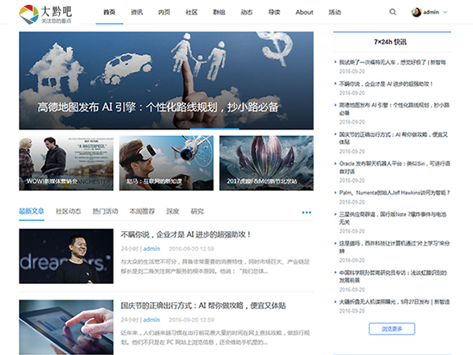Image resolution: width=473 pixels, height=355 pixels.
Task: Expand the admin account dropdown arrow
Action: [x=445, y=13]
